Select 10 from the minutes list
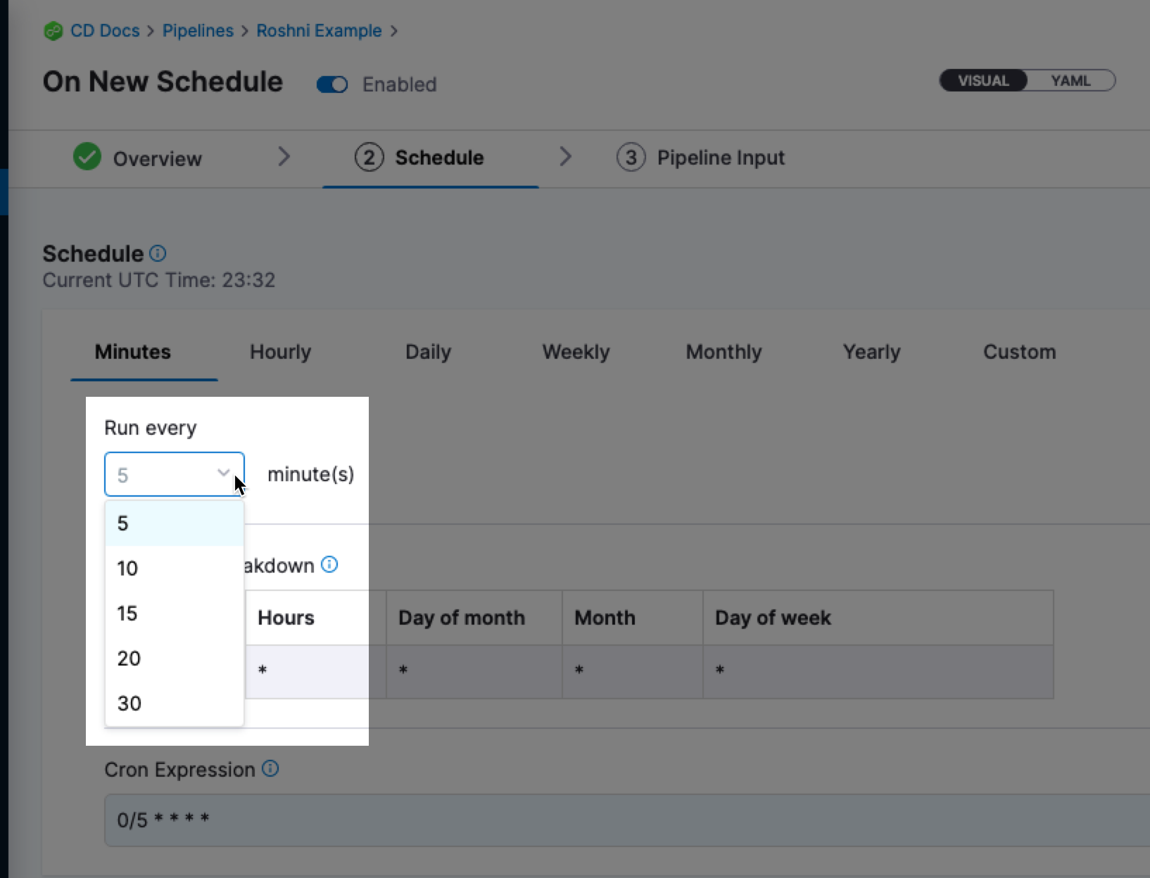Screen dimensions: 1150x878 [x=127, y=568]
